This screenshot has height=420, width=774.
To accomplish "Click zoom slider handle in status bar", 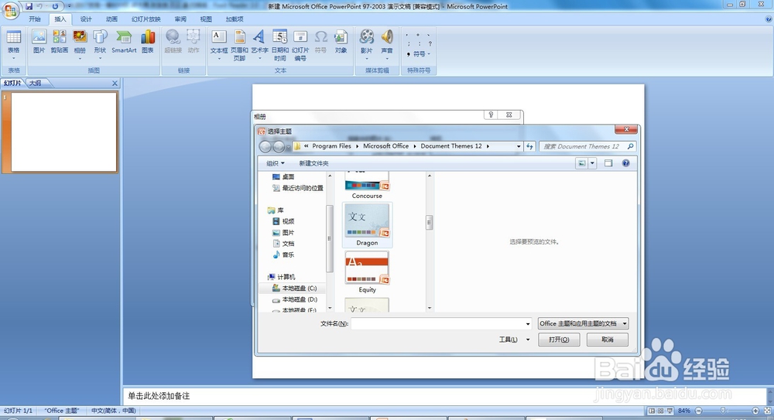I will click(x=723, y=411).
